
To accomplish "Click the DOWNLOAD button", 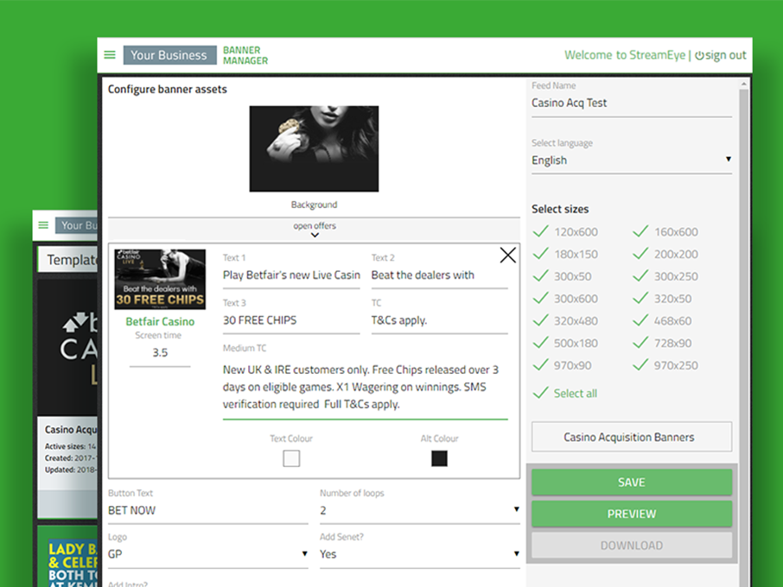I will [632, 545].
